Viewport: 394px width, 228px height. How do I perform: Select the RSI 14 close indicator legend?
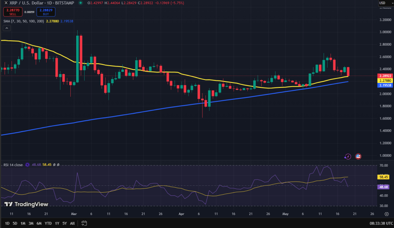pyautogui.click(x=13, y=165)
